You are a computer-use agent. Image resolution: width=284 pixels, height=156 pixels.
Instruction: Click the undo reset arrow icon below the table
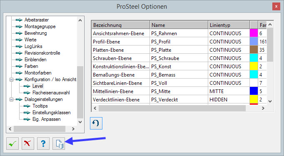(96, 123)
